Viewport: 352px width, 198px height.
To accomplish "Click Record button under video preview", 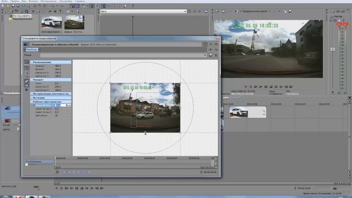I will [x=246, y=87].
